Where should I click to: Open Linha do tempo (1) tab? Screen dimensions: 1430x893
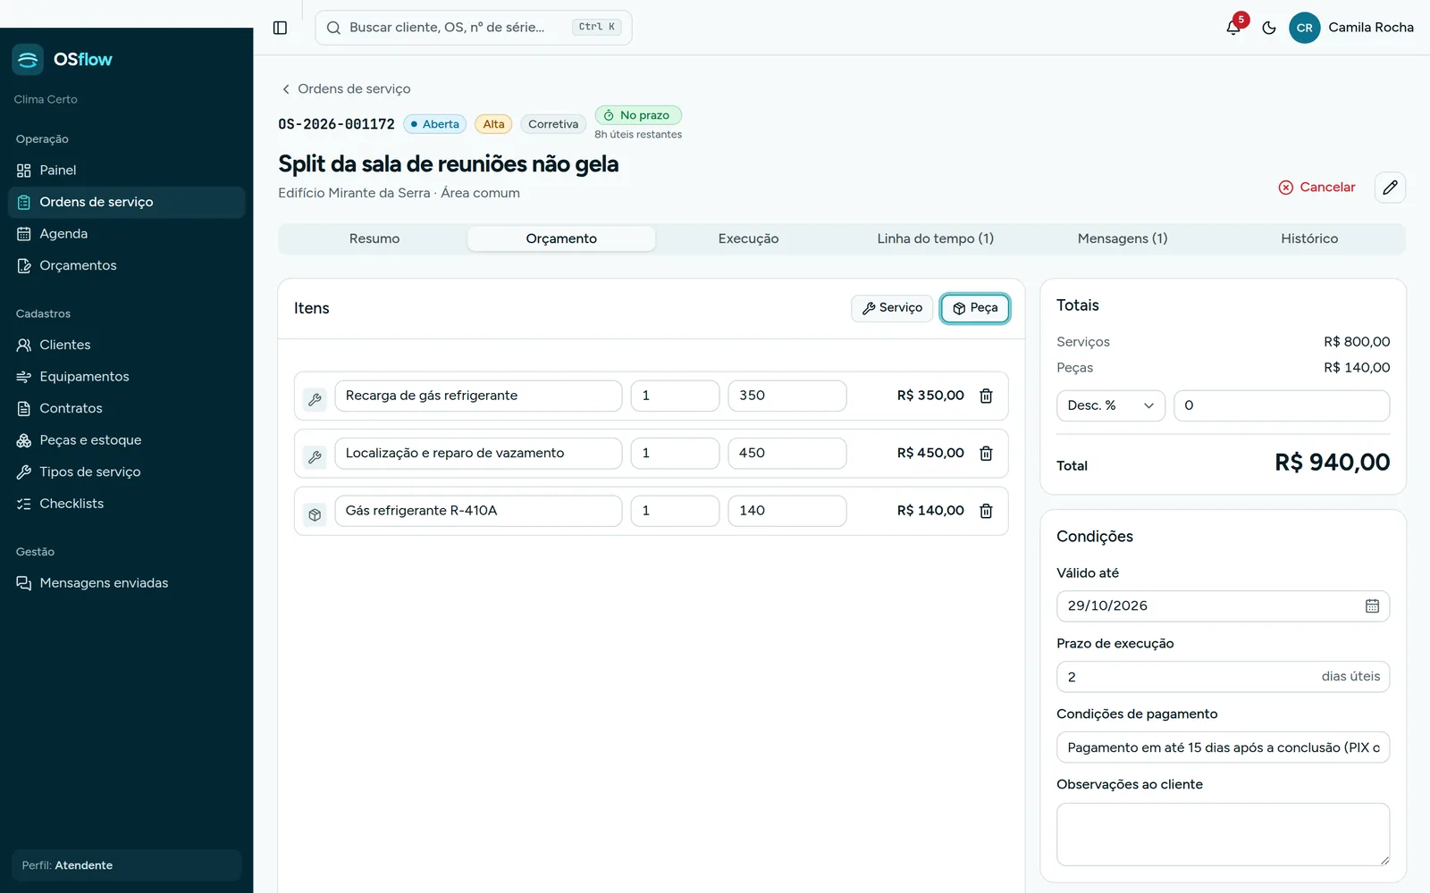(935, 238)
